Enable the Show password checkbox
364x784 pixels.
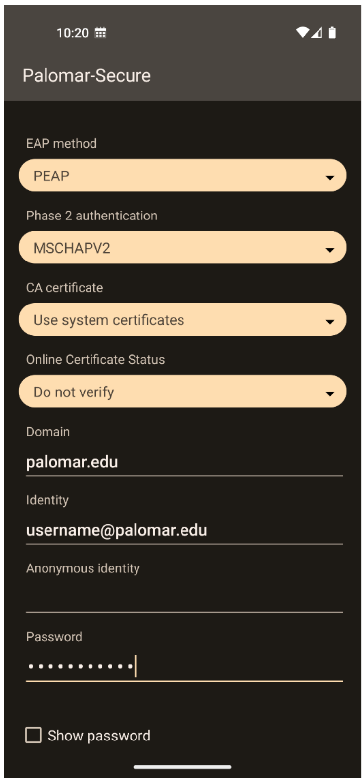[x=33, y=735]
